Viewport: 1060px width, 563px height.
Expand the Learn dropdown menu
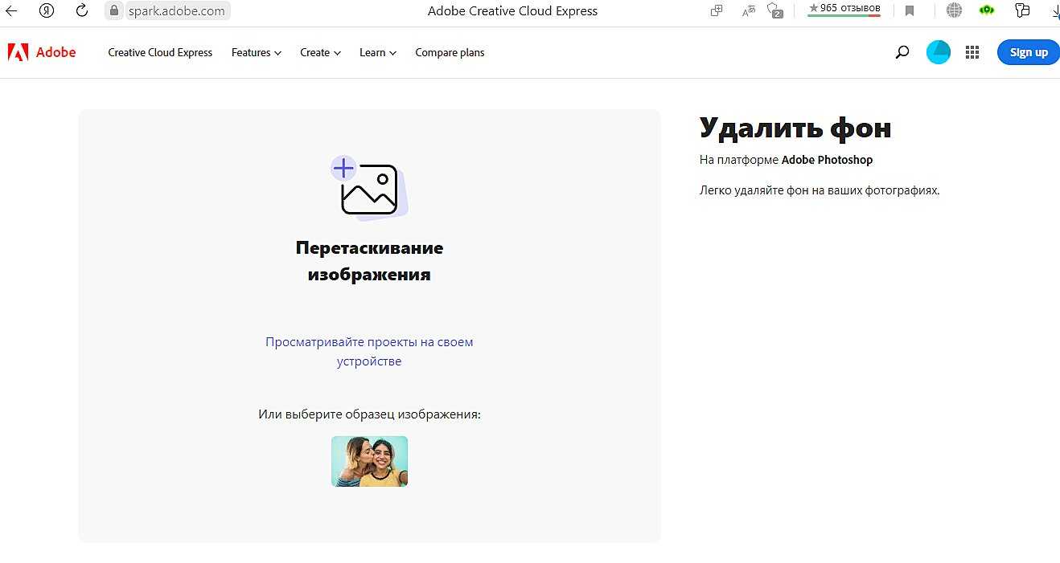[x=377, y=52]
